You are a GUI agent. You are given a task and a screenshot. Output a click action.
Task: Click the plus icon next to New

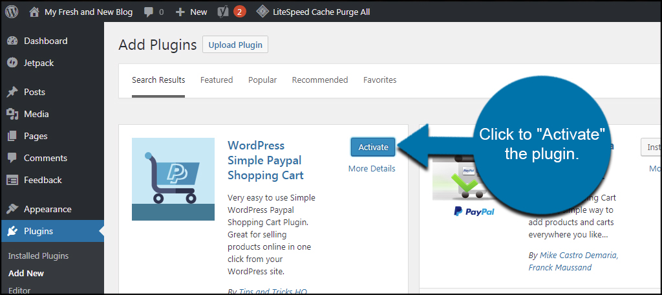point(180,12)
